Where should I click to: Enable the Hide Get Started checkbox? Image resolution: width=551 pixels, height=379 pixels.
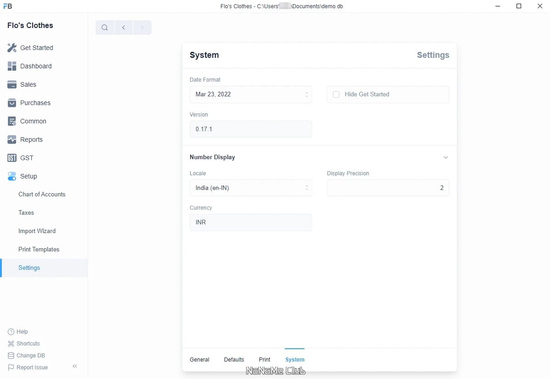click(x=336, y=95)
